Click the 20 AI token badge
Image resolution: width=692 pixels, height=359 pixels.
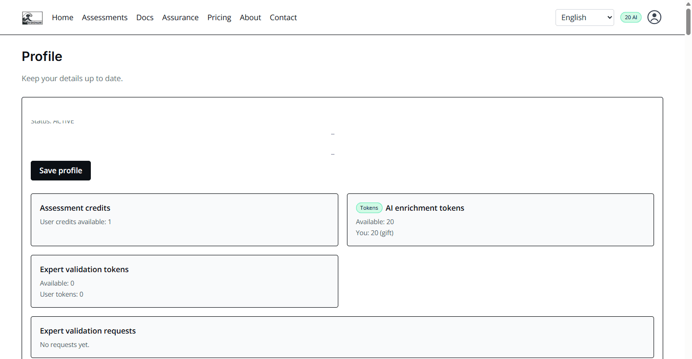click(631, 17)
